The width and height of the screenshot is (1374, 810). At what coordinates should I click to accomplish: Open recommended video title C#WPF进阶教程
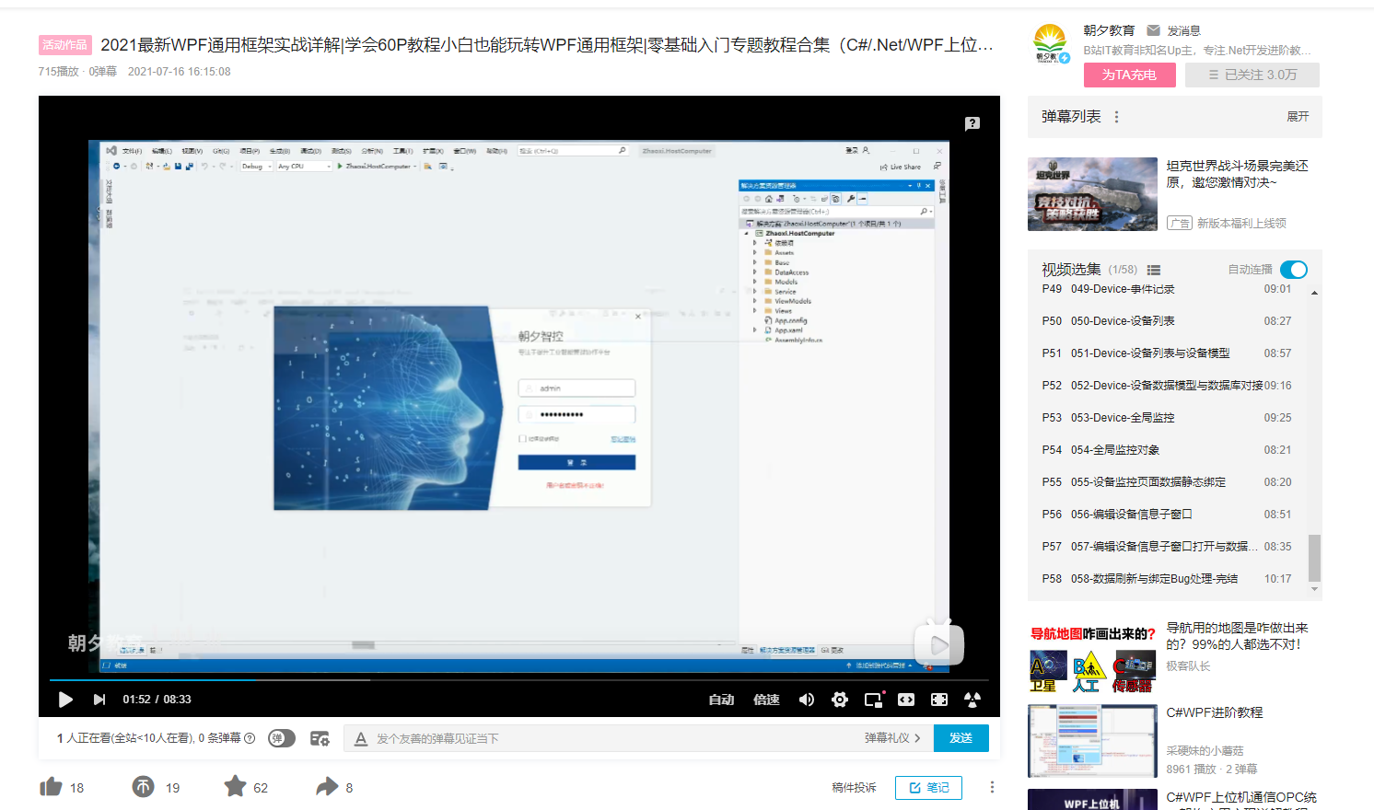[x=1215, y=712]
